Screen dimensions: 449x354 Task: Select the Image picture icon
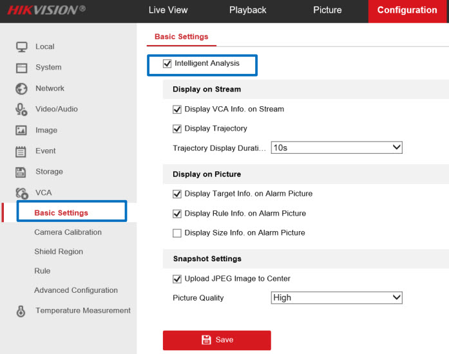click(x=21, y=130)
